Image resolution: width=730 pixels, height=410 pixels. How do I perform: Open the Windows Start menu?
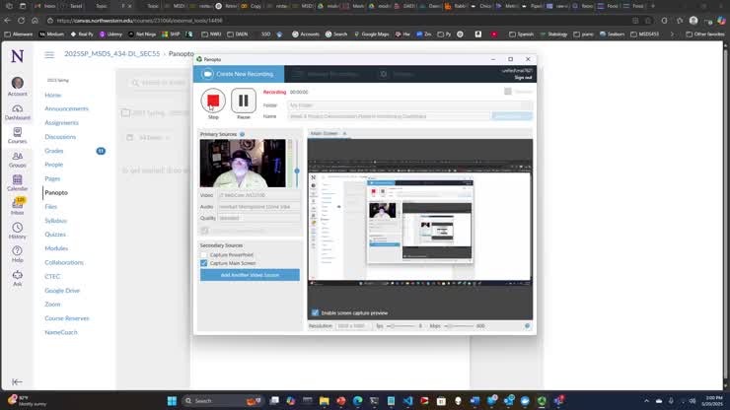pos(172,401)
